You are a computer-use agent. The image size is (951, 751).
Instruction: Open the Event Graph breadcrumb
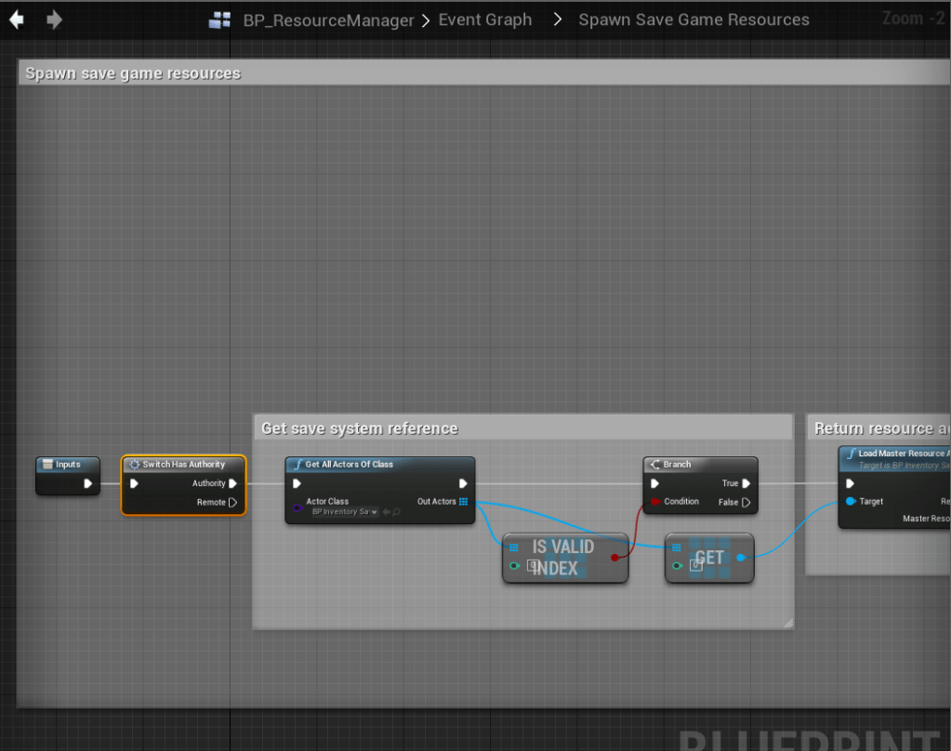point(485,20)
